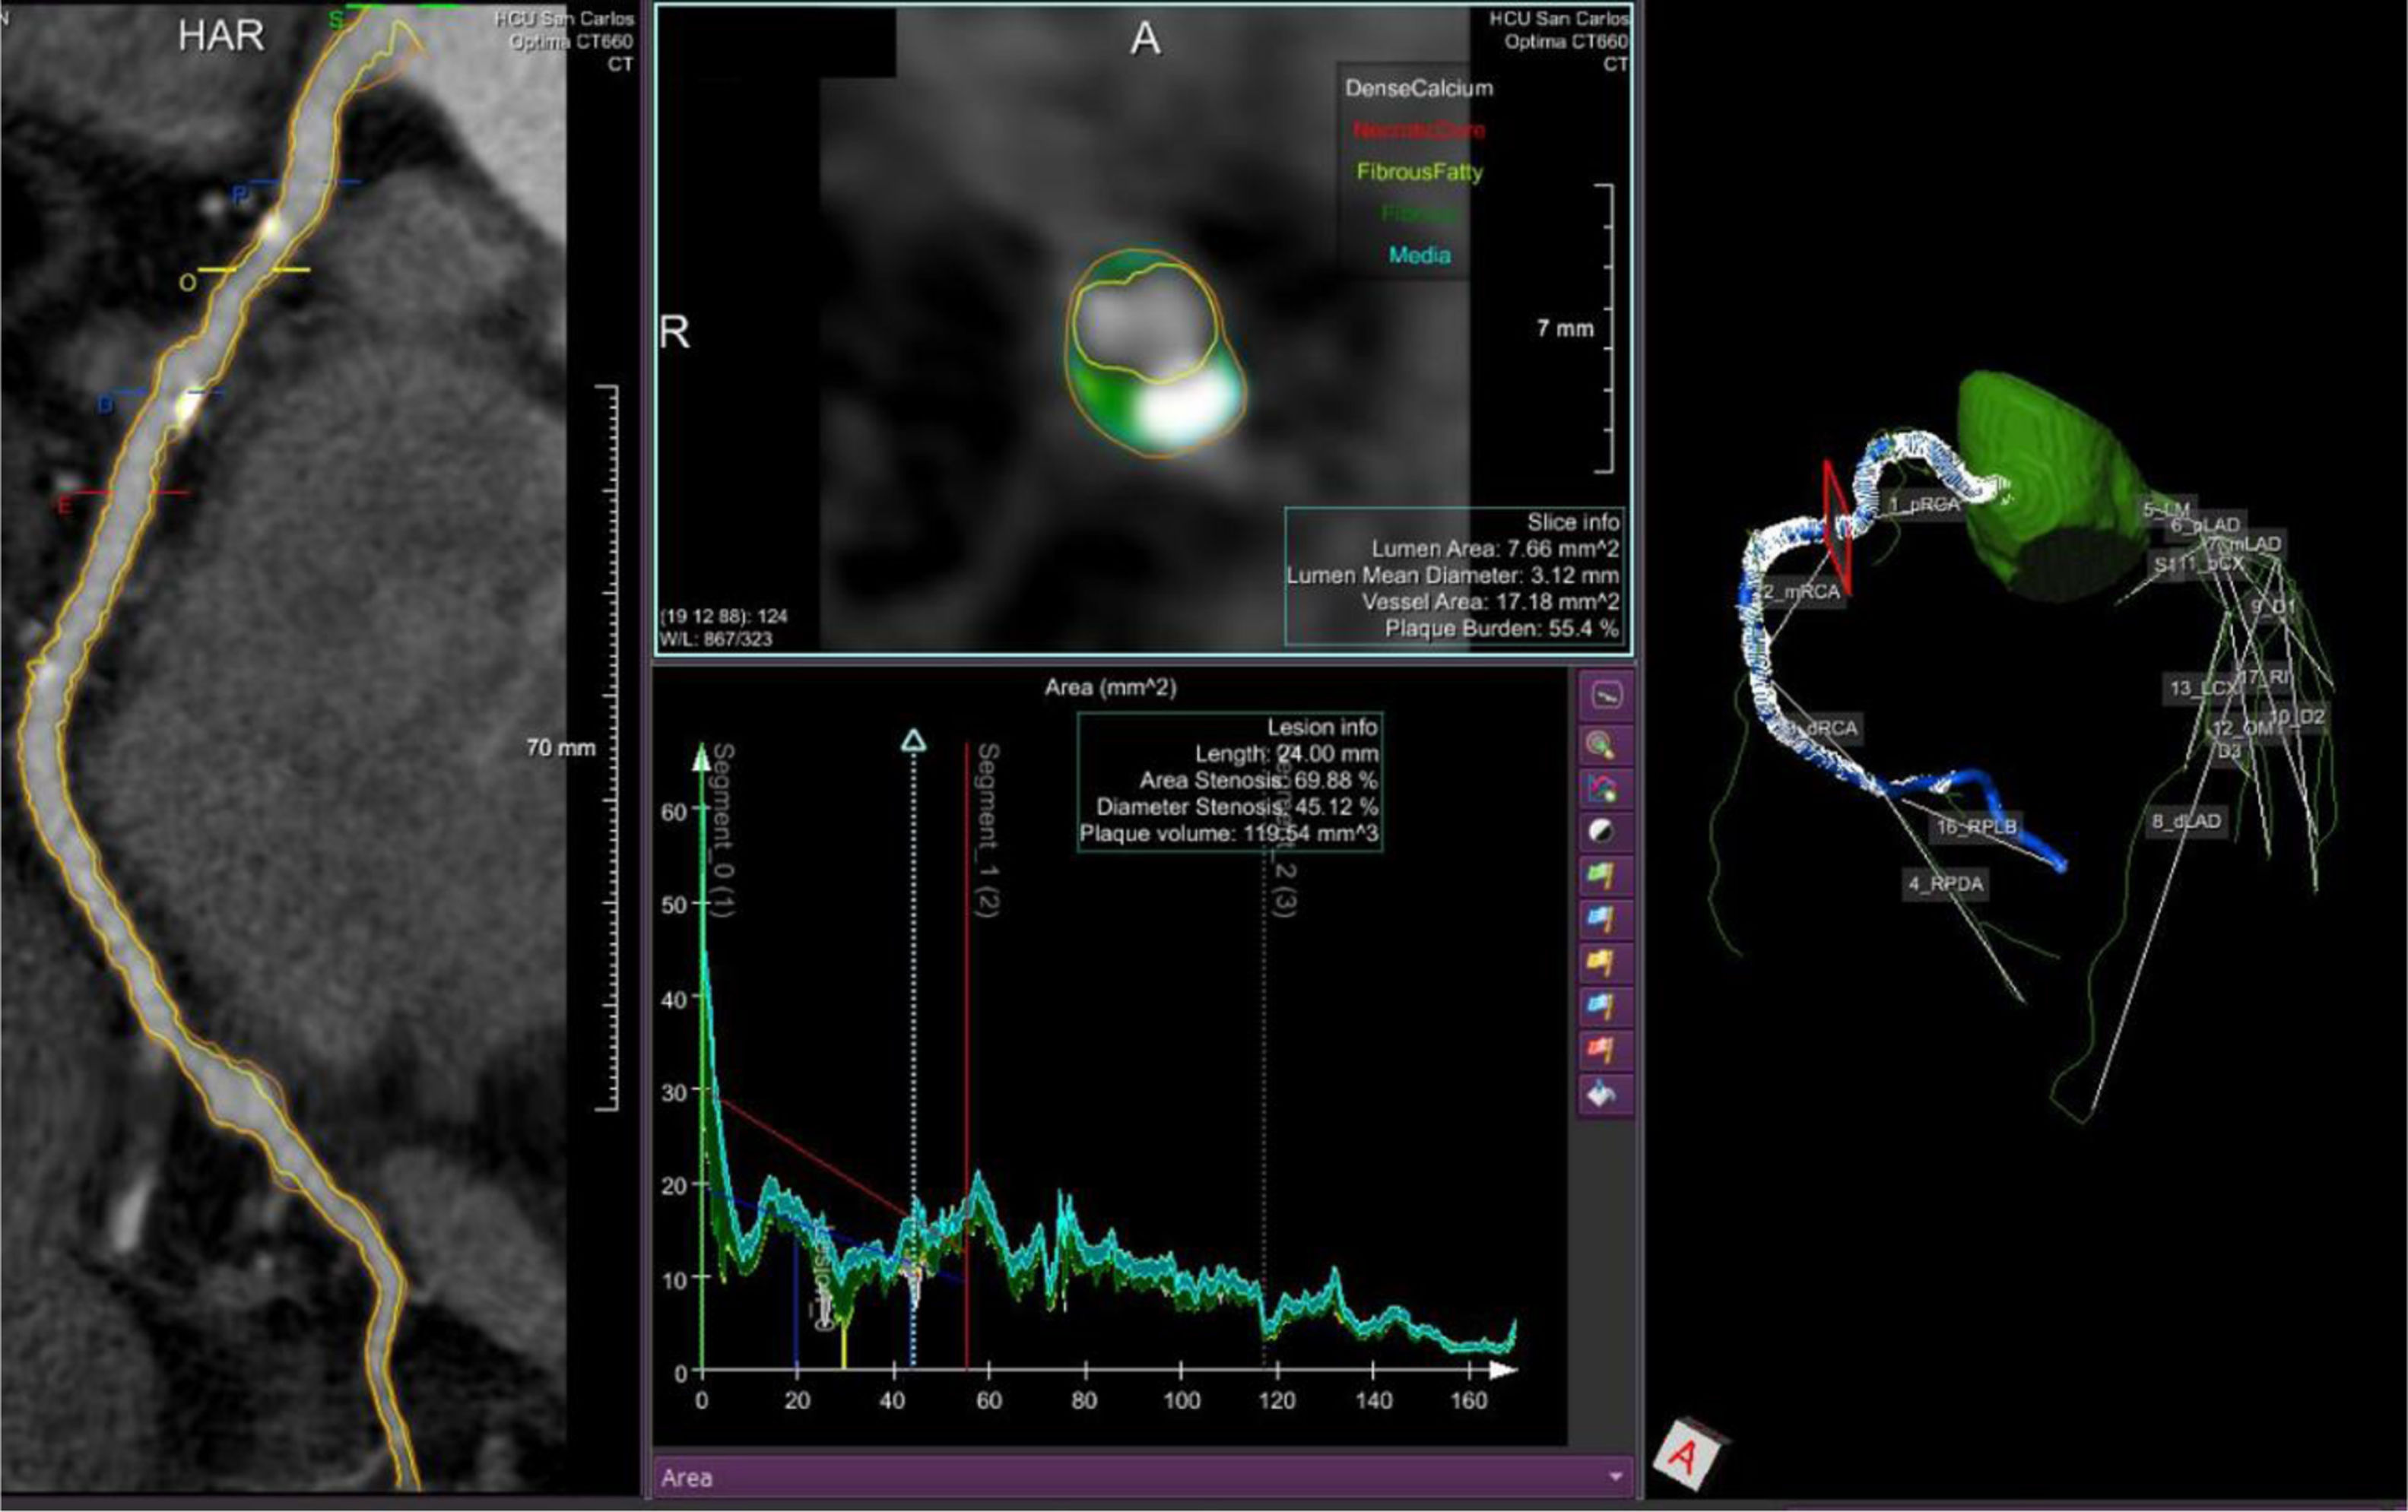The width and height of the screenshot is (2408, 1512).
Task: Click the triangle handle atop dotted graph marker
Action: pos(913,741)
